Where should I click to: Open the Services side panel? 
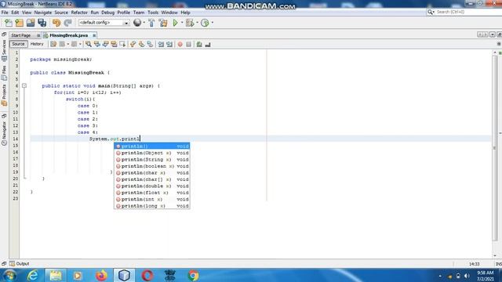pyautogui.click(x=4, y=49)
